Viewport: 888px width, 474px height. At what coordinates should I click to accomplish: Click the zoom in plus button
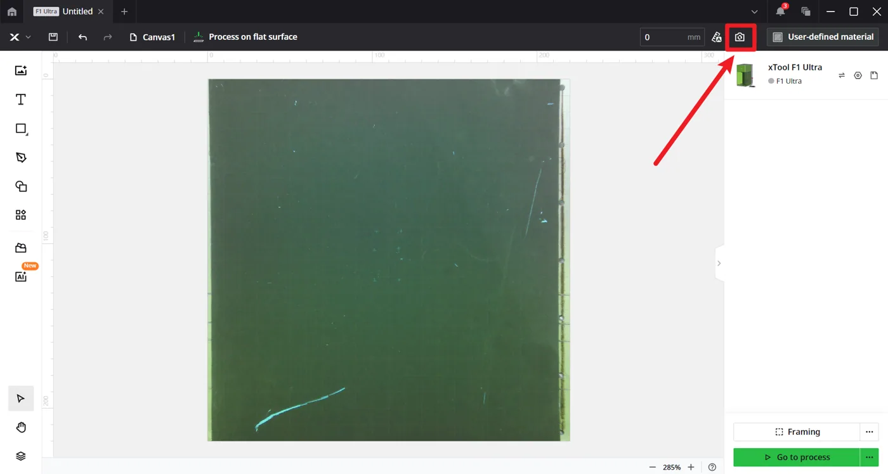coord(691,467)
